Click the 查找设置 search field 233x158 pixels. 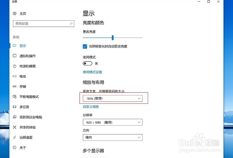coord(41,24)
